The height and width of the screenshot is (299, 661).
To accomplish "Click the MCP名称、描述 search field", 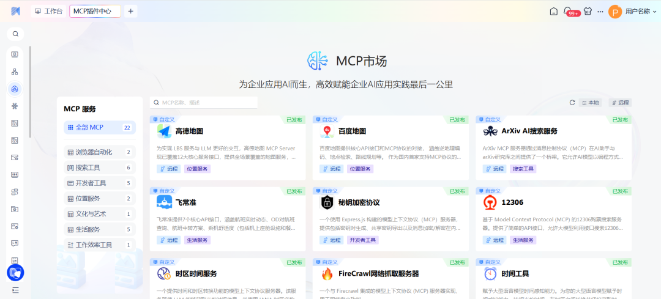I will (226, 103).
